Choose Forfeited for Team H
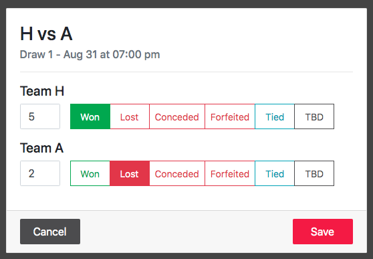 tap(230, 116)
